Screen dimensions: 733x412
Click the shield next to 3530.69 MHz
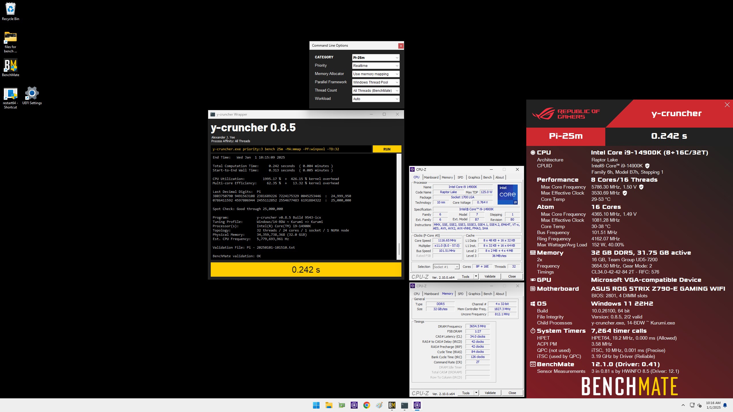tap(625, 193)
